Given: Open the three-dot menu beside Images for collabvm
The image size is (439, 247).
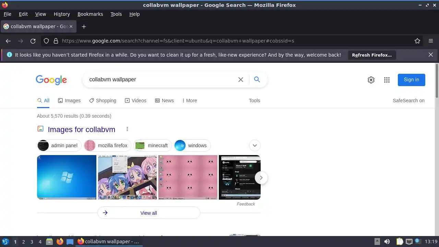Looking at the screenshot, I should coord(127,129).
